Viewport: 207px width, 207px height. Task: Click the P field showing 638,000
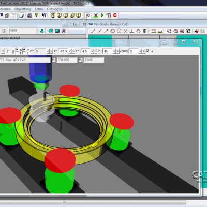tap(67, 60)
